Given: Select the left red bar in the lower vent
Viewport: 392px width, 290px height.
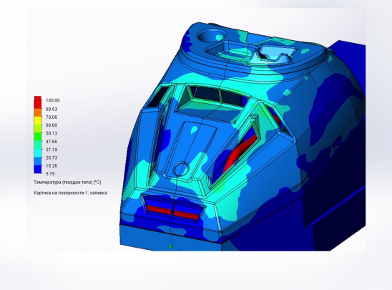Looking at the screenshot, I should click(x=159, y=209).
